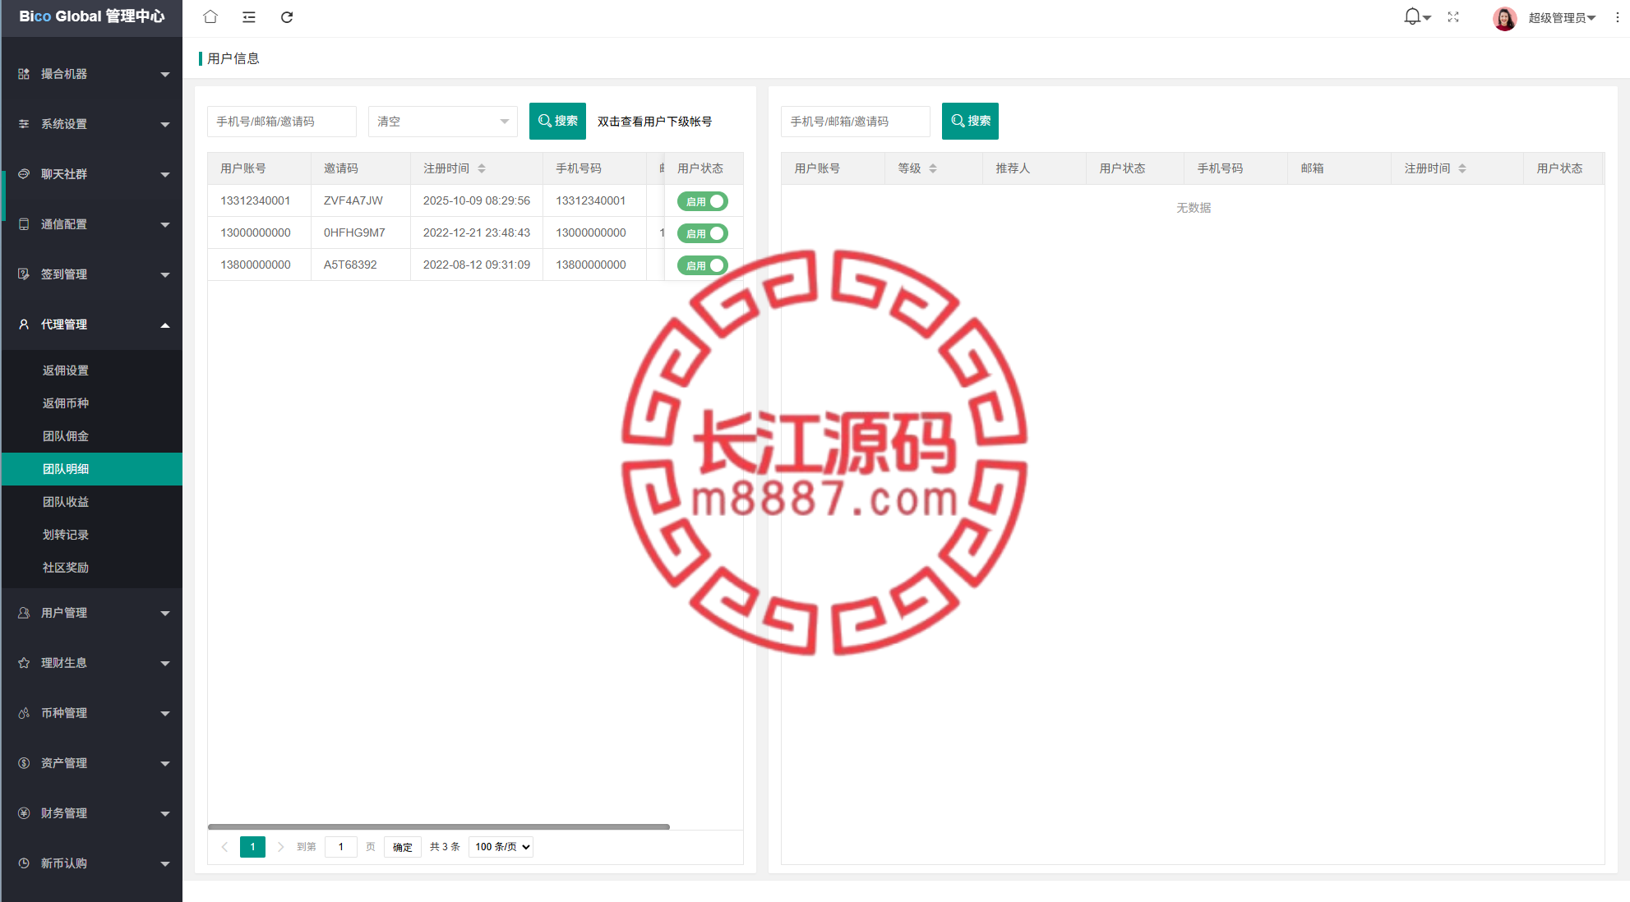Open the 100 条/页 page size dropdown
Screen dimensions: 1630x902
coord(501,847)
